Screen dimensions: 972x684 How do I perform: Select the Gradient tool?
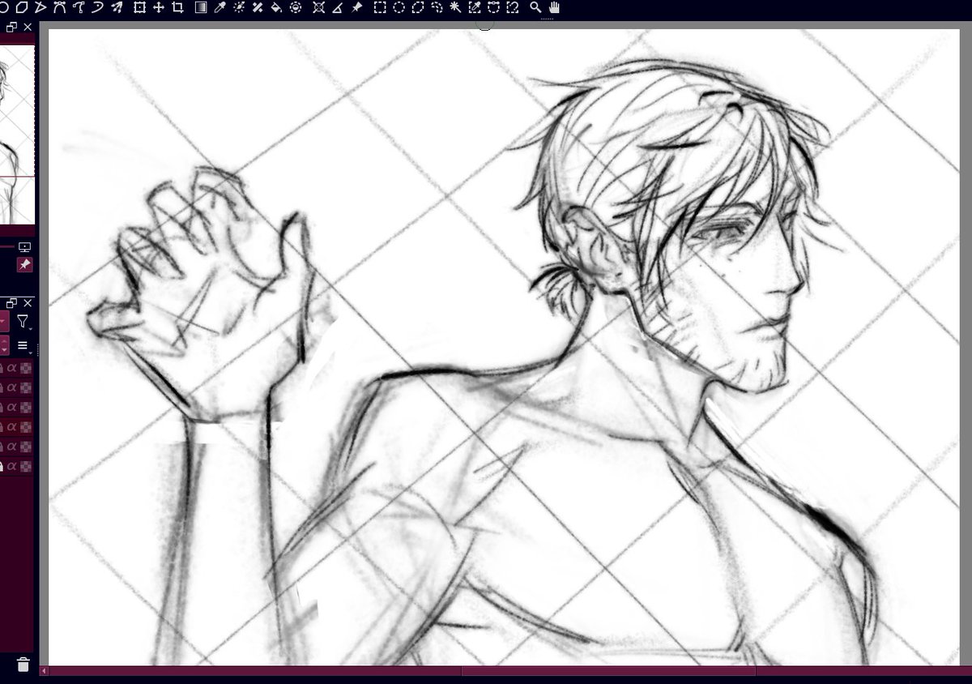coord(201,7)
